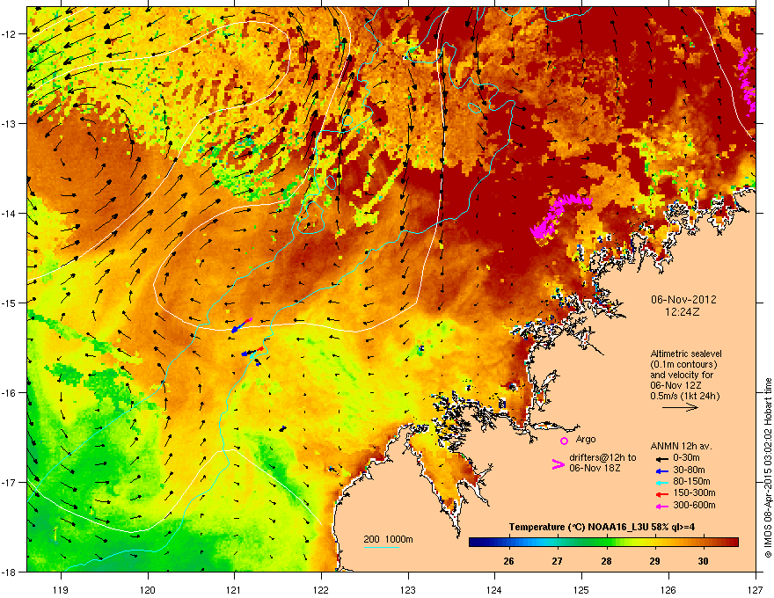Screen dimensions: 774x598
Task: Click the 'Altimetric sealevel' legend text
Action: click(686, 354)
